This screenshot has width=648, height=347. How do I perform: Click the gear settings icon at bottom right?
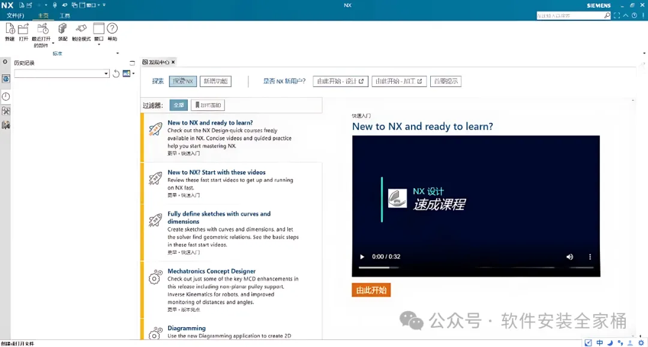click(641, 343)
